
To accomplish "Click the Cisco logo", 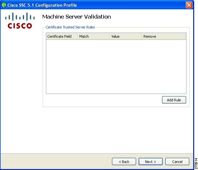I will pyautogui.click(x=20, y=20).
